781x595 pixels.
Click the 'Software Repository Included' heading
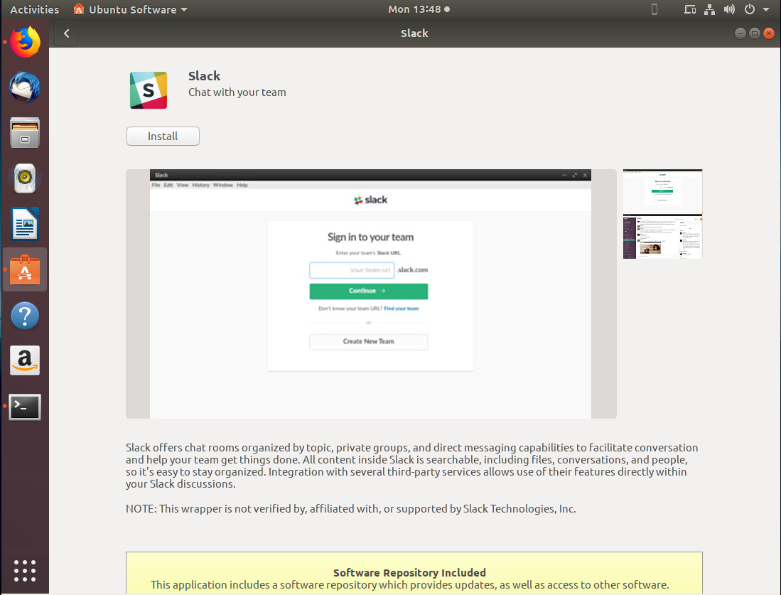(409, 572)
